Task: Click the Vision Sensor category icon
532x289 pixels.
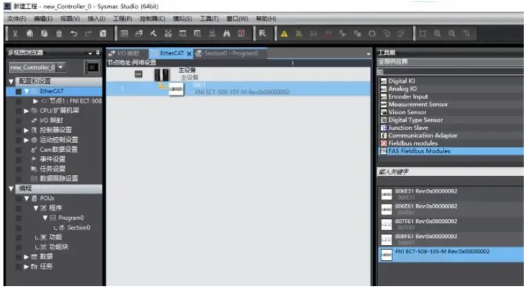Action: [383, 112]
